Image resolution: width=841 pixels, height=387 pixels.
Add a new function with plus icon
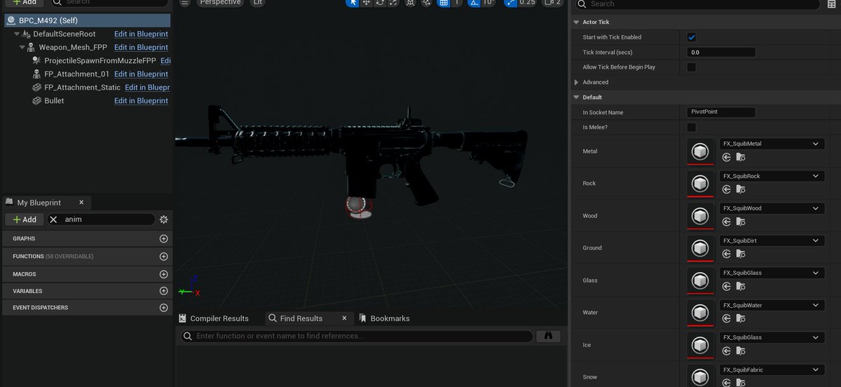(x=164, y=257)
